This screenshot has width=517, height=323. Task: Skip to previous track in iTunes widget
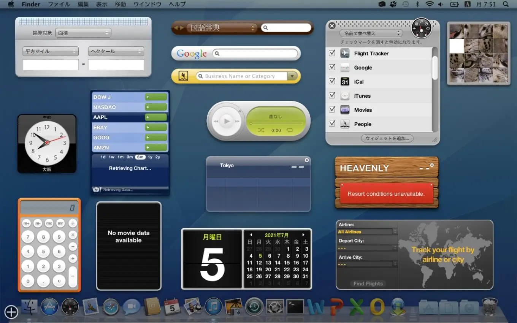tap(216, 121)
